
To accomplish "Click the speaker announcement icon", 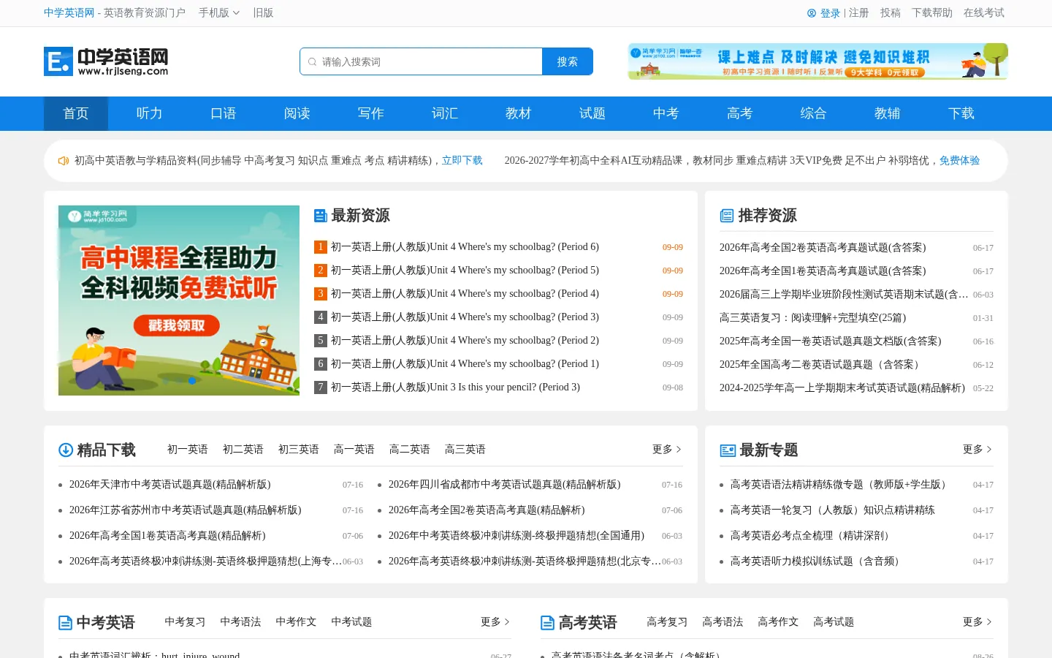I will (x=64, y=161).
